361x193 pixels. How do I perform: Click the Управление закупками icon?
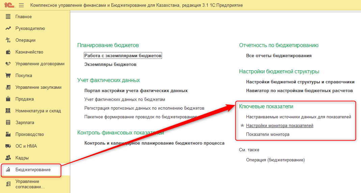8,87
